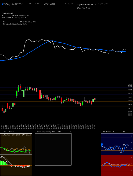
Task: Open the red RSI chart panel
Action: coord(117,165)
